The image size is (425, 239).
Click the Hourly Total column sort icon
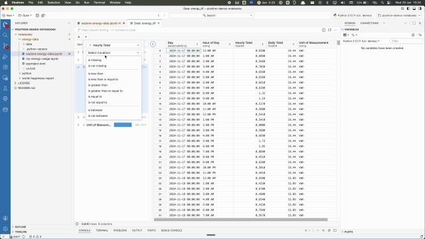[262, 44]
